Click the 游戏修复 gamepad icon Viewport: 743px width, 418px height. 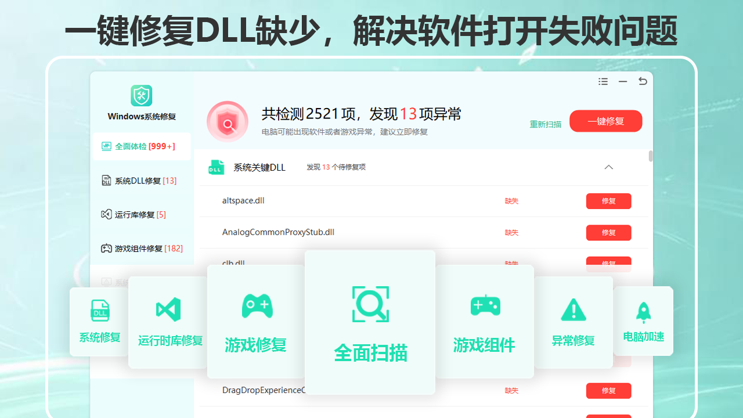[x=257, y=305]
